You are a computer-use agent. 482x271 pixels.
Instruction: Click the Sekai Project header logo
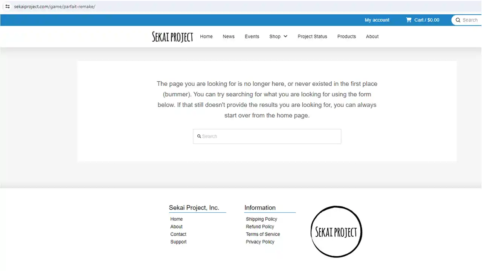172,37
